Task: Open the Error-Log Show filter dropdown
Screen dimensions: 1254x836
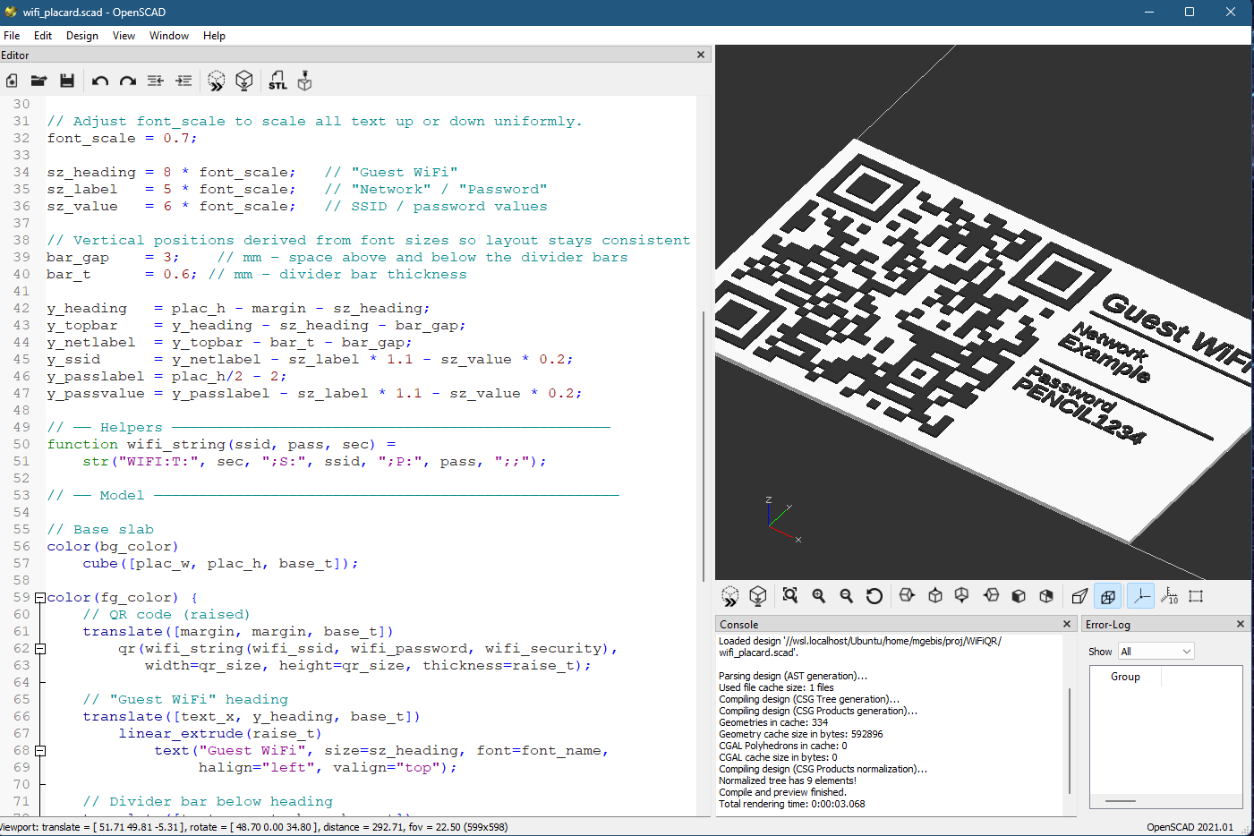Action: pos(1156,652)
